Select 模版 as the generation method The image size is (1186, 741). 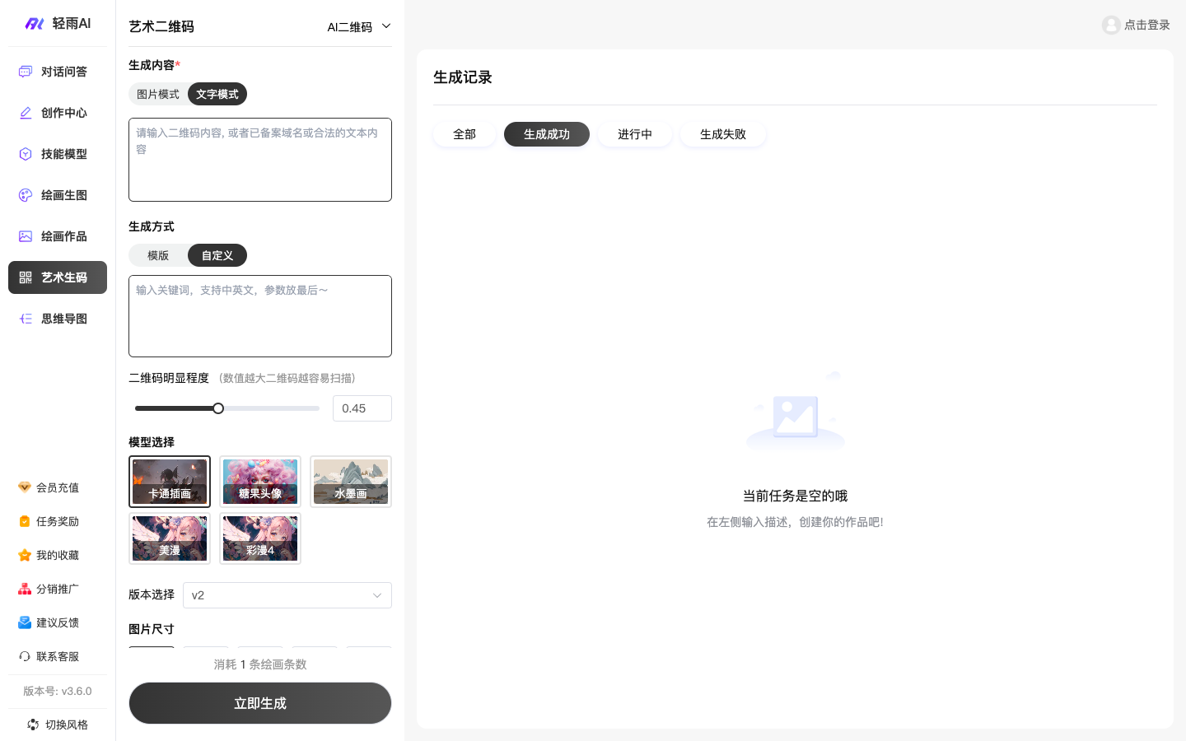[158, 255]
